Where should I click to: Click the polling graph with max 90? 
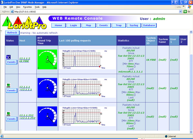87,88
